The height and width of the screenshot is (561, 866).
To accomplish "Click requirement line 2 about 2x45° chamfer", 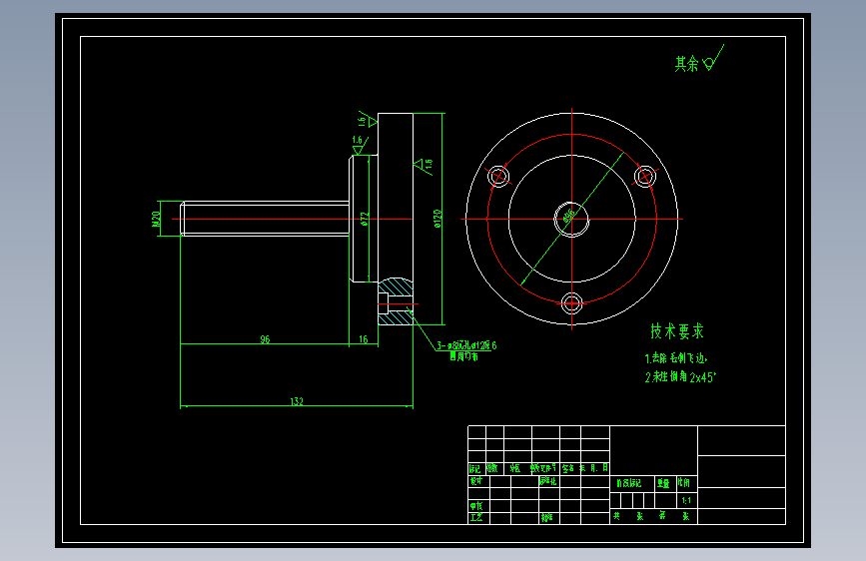I will (x=680, y=377).
